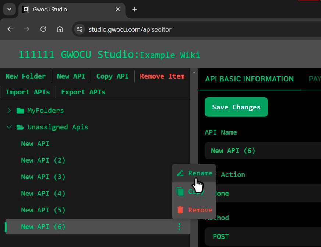This screenshot has width=321, height=247.
Task: Go back to the previous page
Action: coord(10,29)
